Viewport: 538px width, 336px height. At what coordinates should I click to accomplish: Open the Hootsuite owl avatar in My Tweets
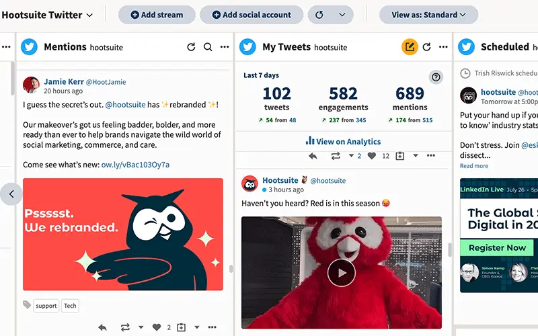249,183
